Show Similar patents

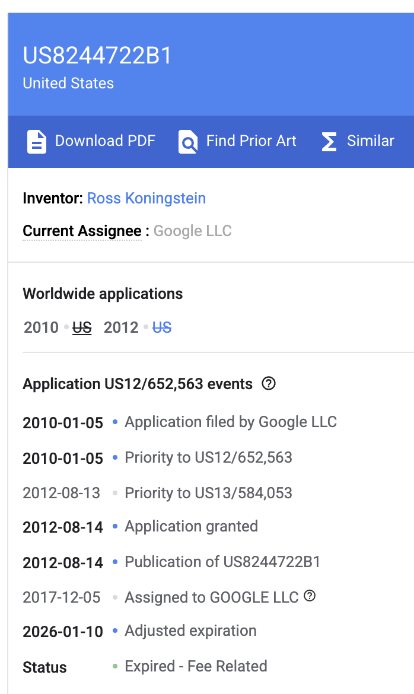click(370, 141)
